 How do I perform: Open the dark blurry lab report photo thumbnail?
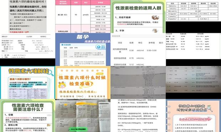(x=193, y=79)
